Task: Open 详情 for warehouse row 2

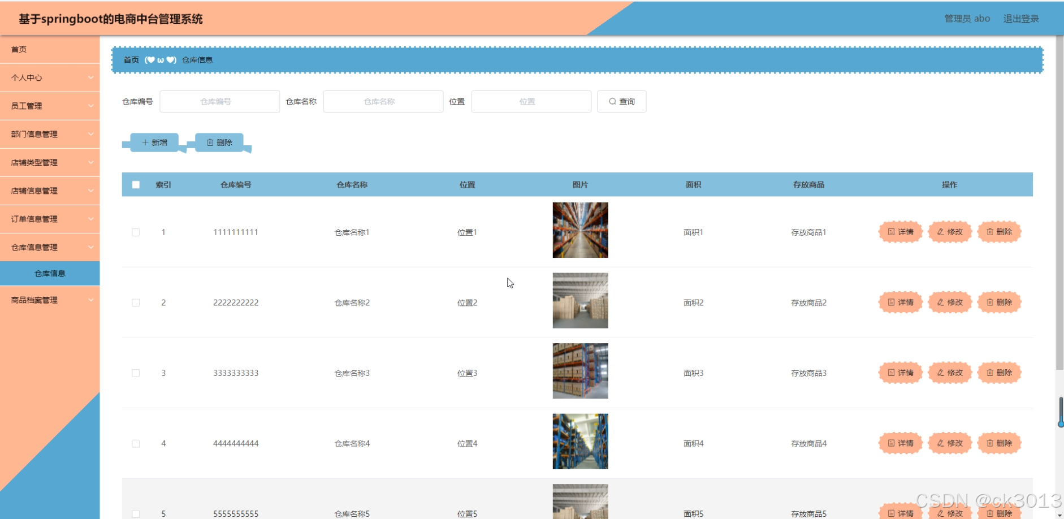Action: (x=901, y=302)
